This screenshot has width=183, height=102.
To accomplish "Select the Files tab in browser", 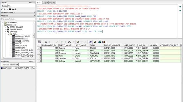I will click(10, 6).
